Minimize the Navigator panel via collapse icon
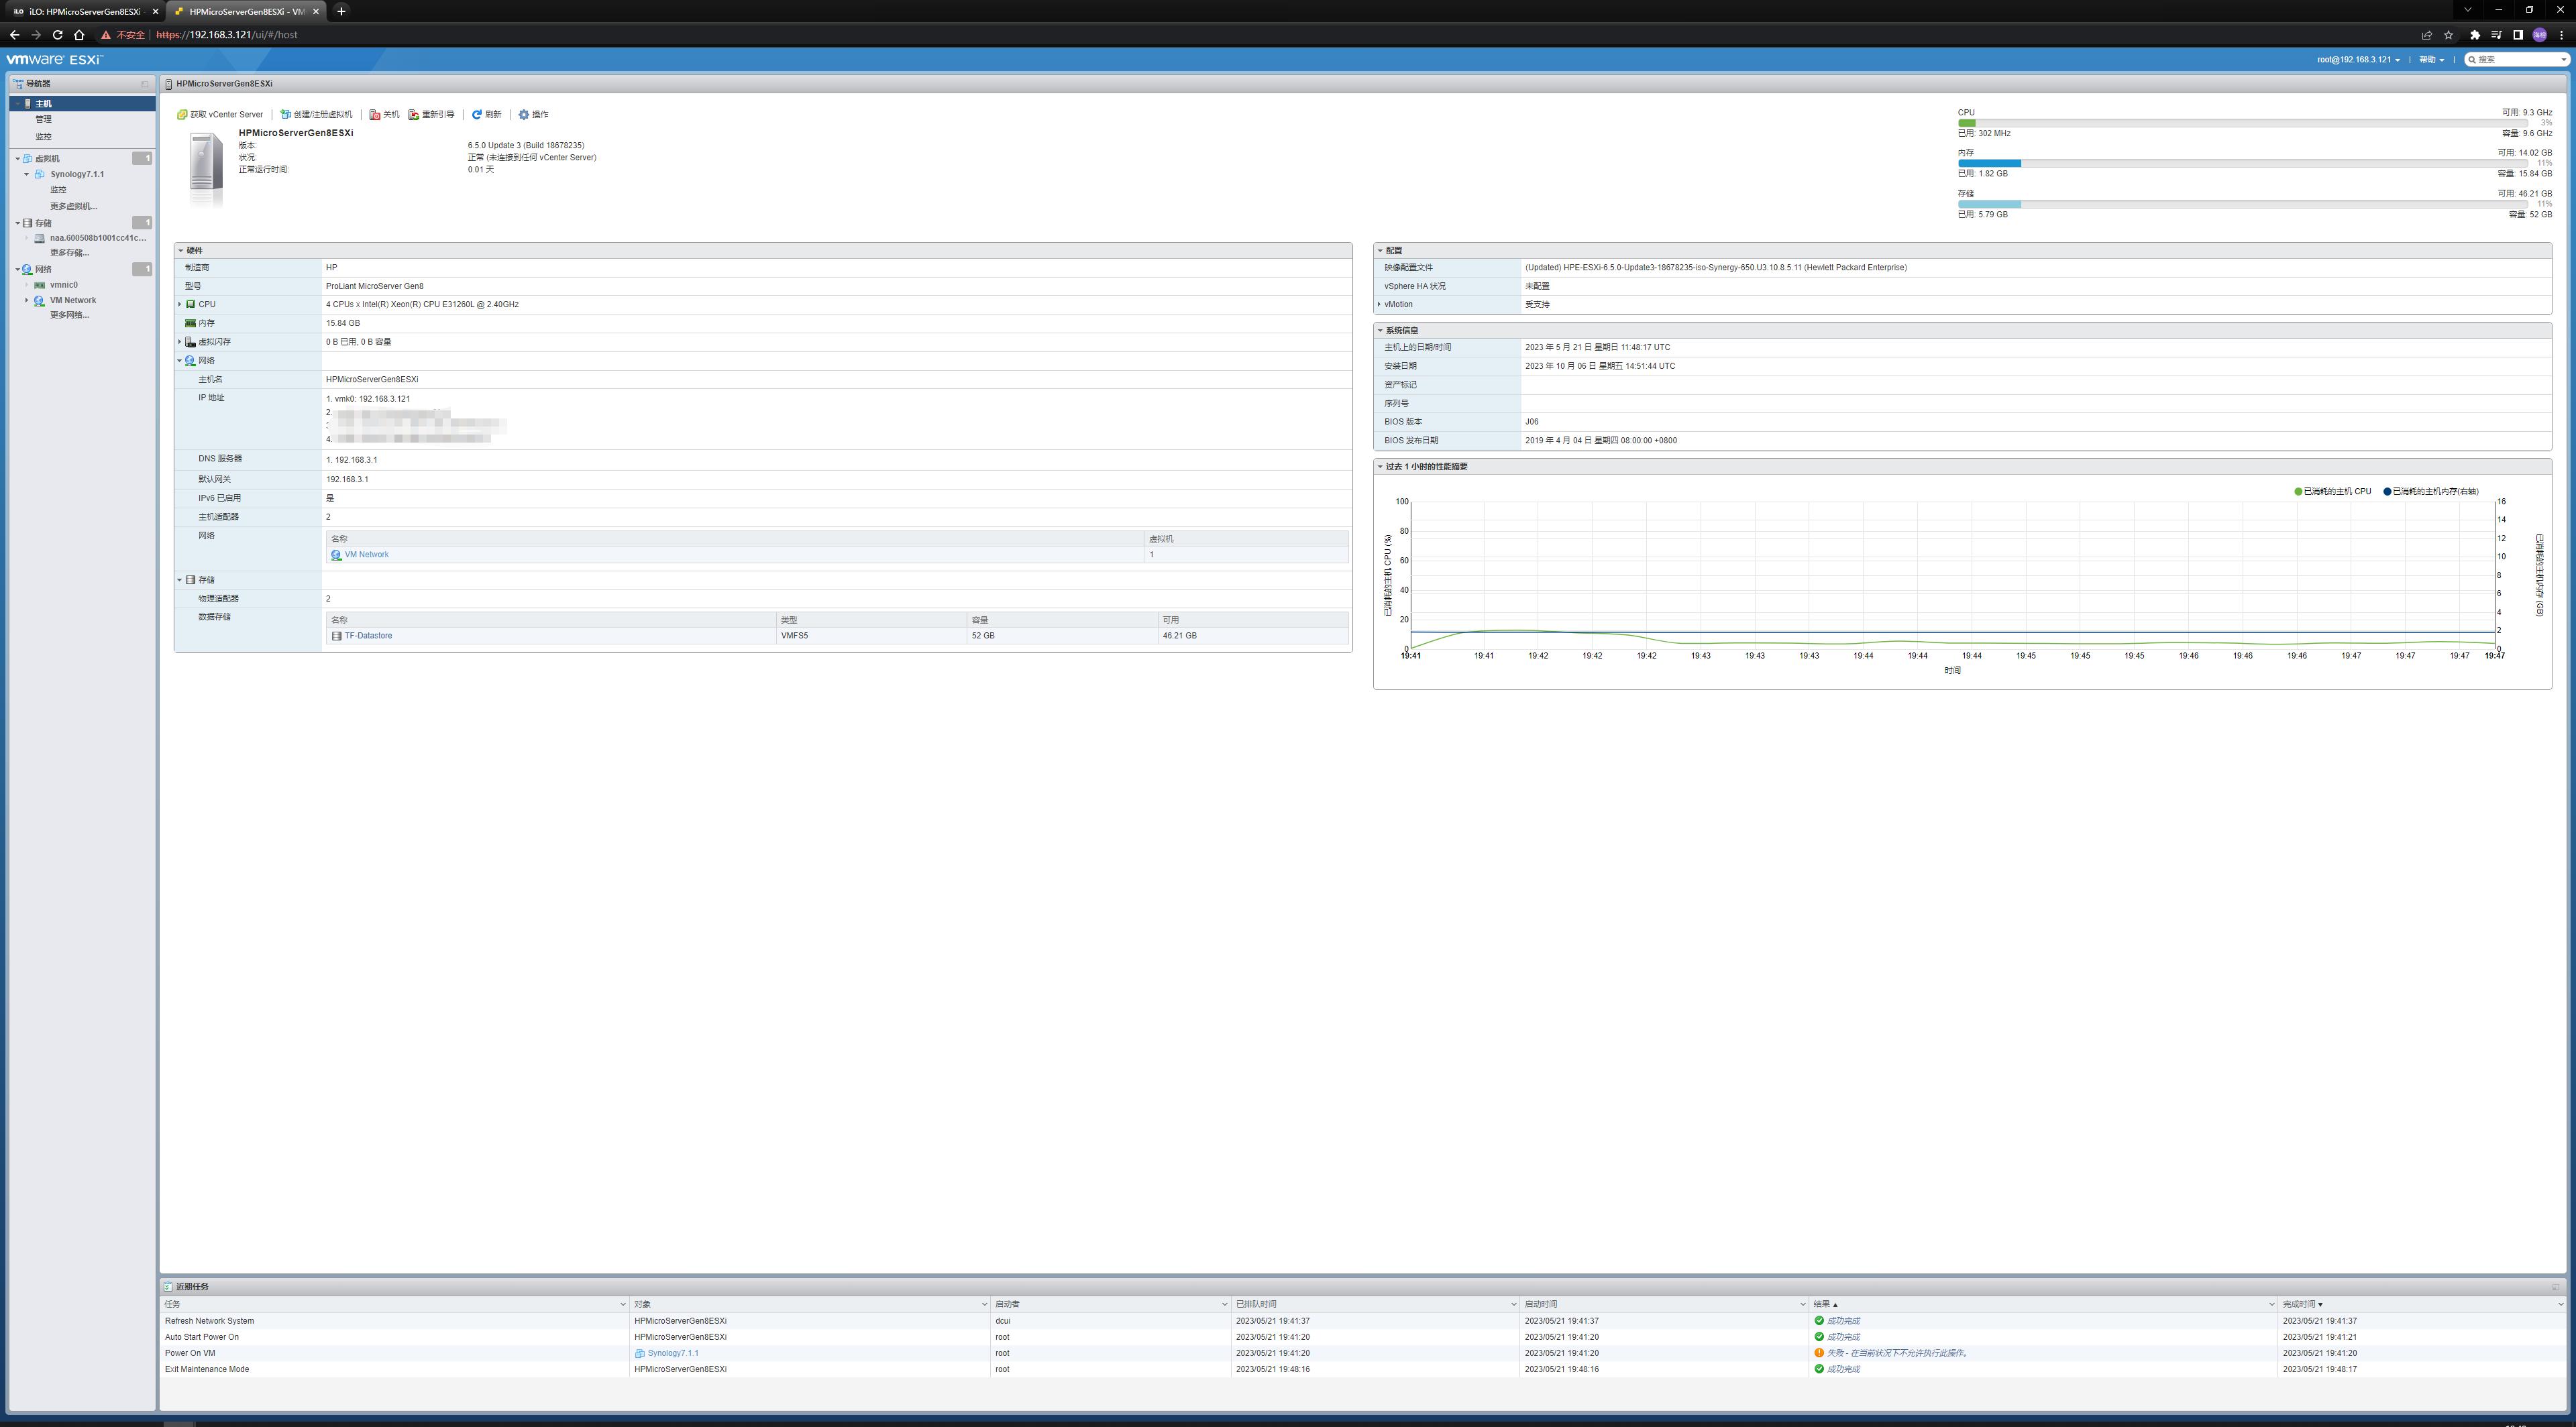Image resolution: width=2576 pixels, height=1427 pixels. click(x=145, y=84)
